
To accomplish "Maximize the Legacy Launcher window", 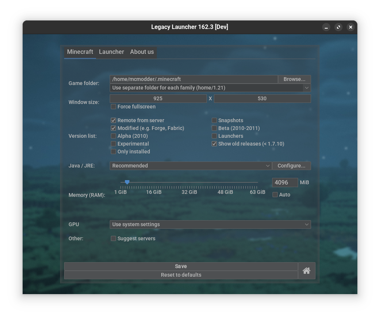I will 338,27.
